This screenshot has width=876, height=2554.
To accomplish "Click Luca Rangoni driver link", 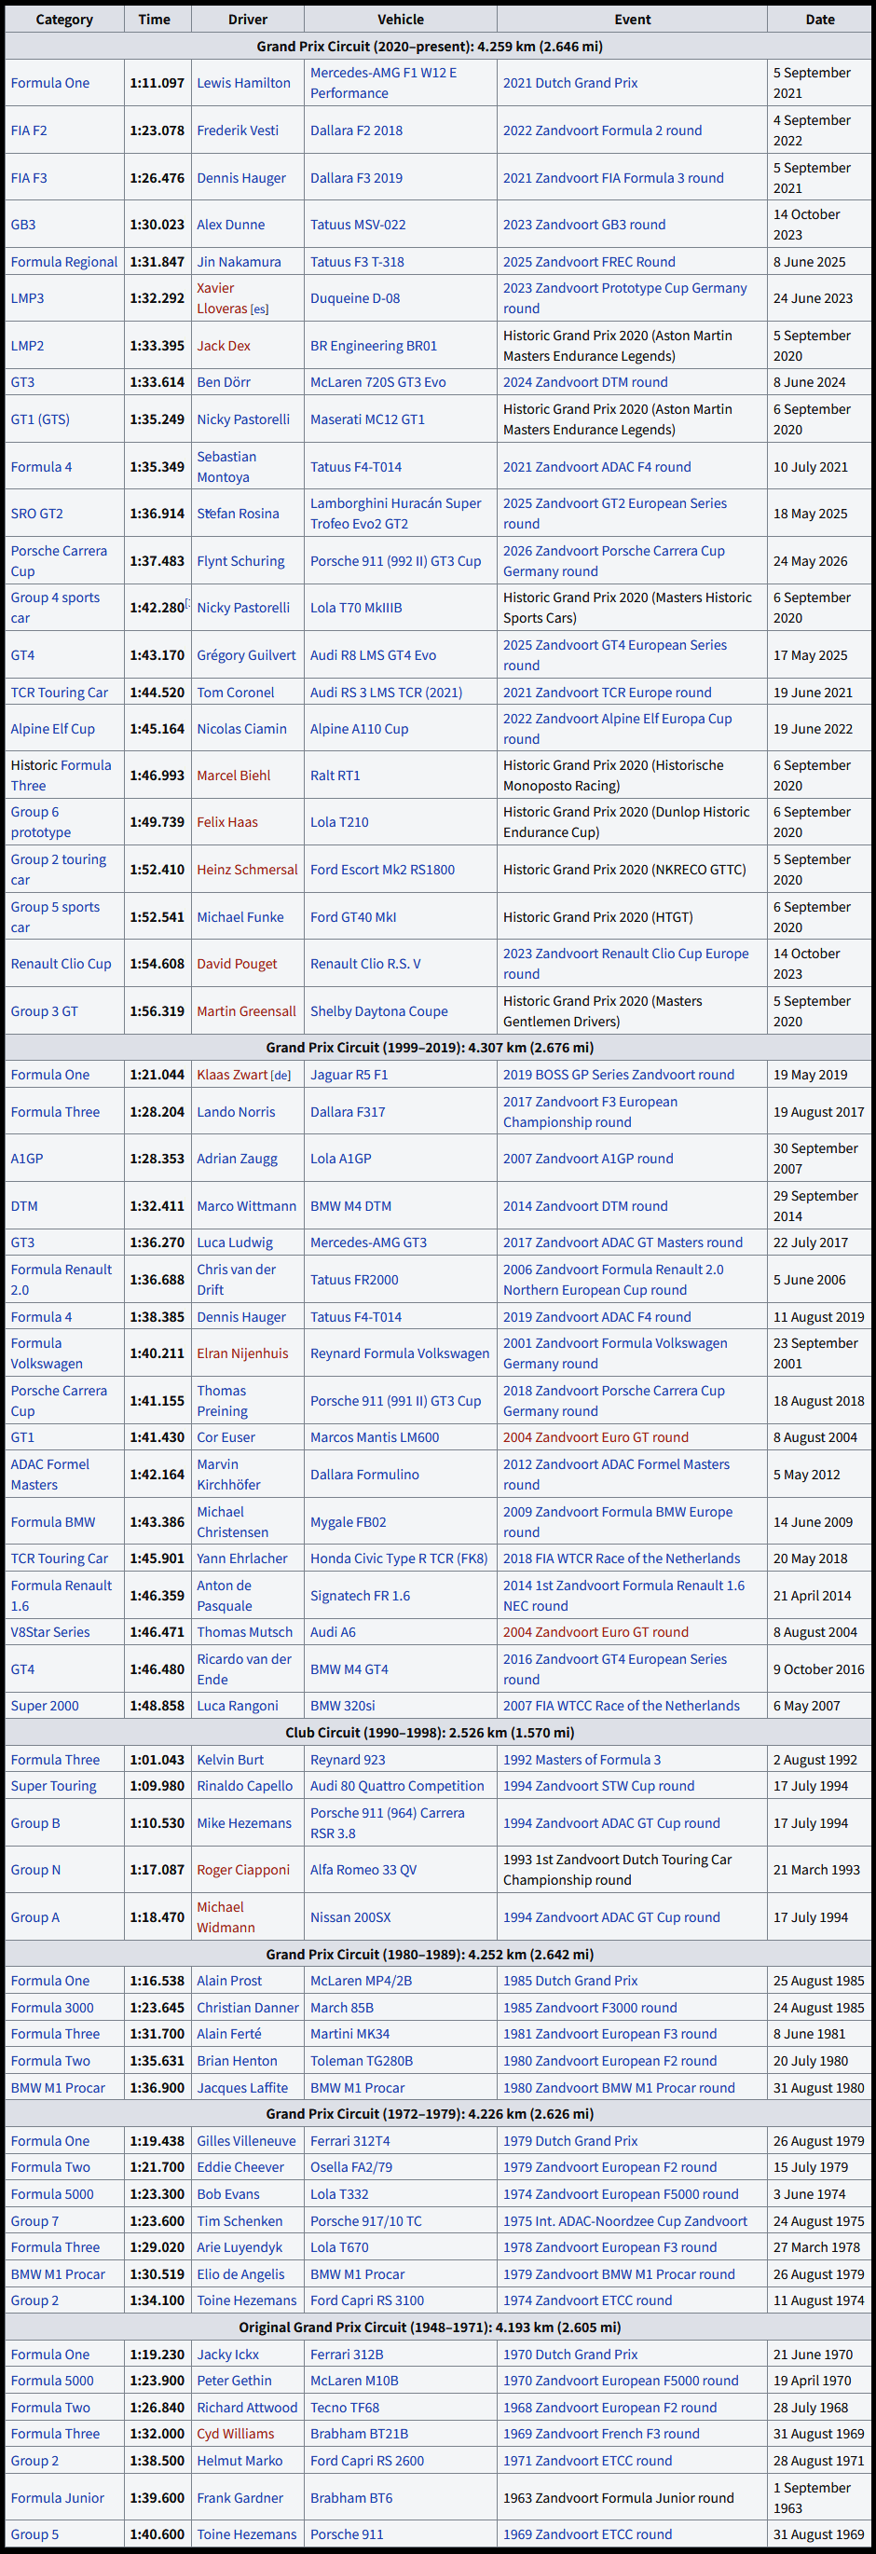I will click(x=237, y=1707).
